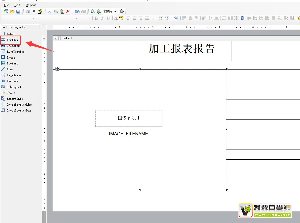This screenshot has width=300, height=223.
Task: Choose the SubReport toolbox item
Action: pyautogui.click(x=14, y=87)
